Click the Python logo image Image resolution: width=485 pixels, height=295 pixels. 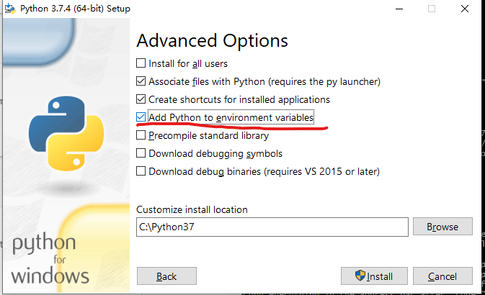click(x=66, y=133)
